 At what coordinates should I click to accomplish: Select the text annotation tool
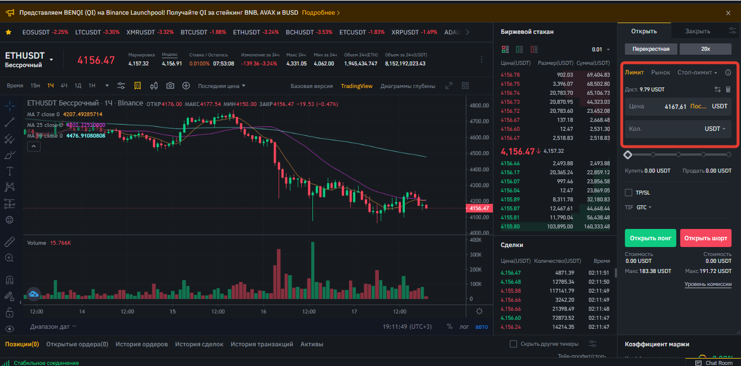(9, 171)
